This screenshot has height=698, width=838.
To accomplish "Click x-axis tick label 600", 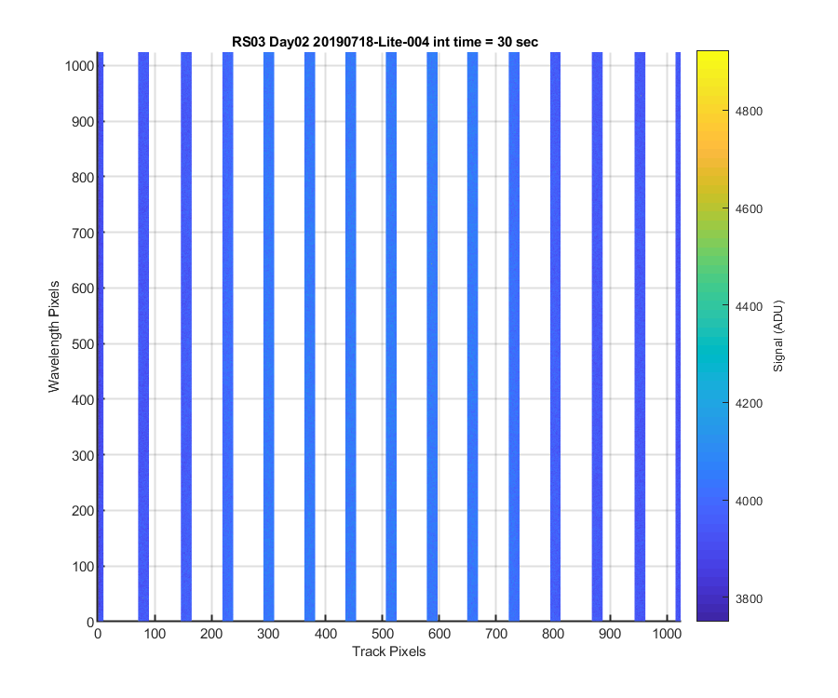I will pos(439,634).
